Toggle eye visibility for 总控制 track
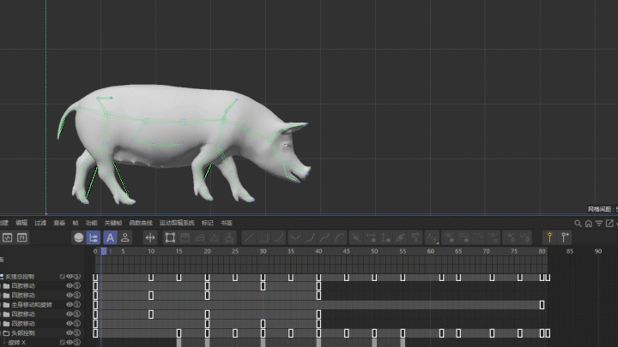This screenshot has height=347, width=618. click(x=70, y=277)
